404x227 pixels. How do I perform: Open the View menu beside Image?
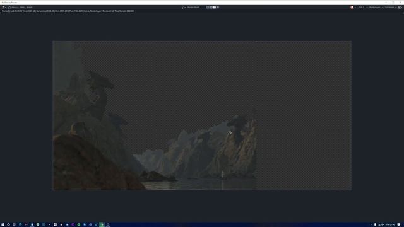(x=22, y=7)
